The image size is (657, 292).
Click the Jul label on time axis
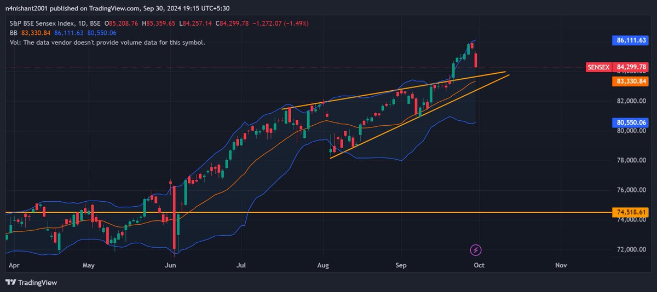point(241,265)
